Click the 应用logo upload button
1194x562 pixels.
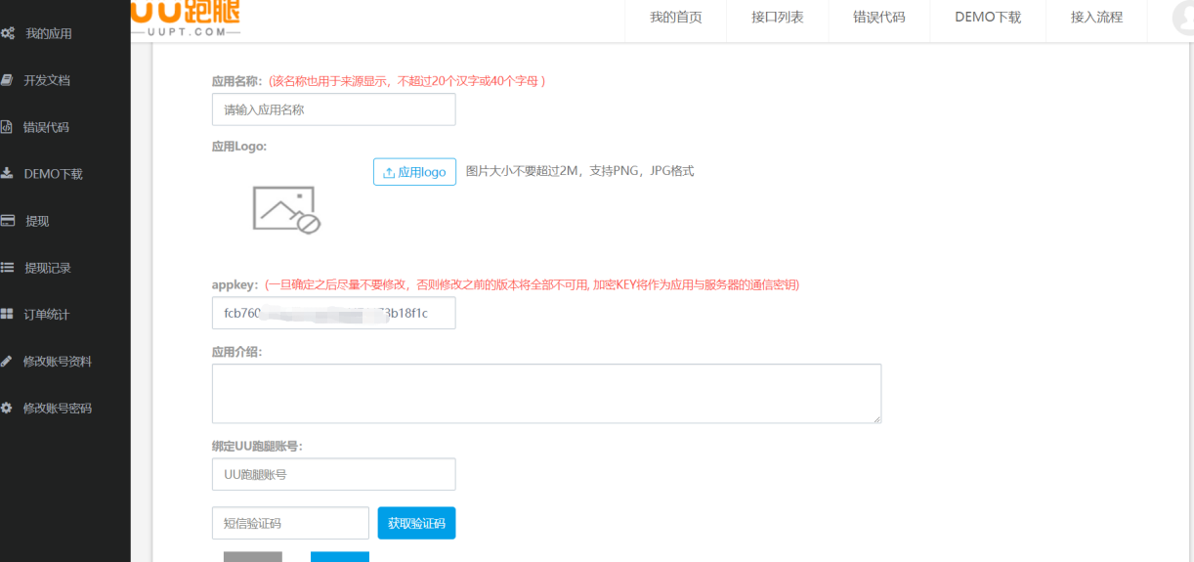point(414,172)
